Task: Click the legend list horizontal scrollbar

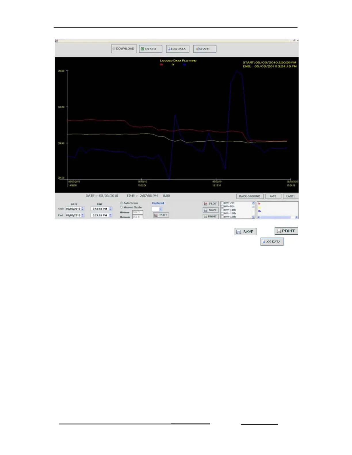Action: (278, 217)
